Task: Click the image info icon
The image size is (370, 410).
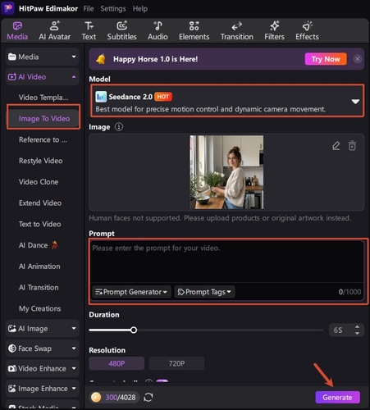Action: [x=119, y=127]
